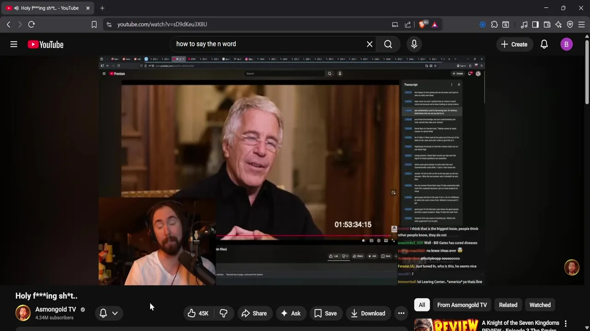Toggle subscription notification bell for Asmongold TV

103,313
